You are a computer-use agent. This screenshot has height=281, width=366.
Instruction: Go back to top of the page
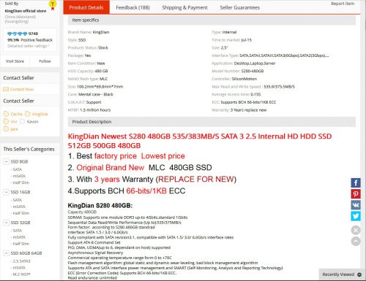[356, 242]
